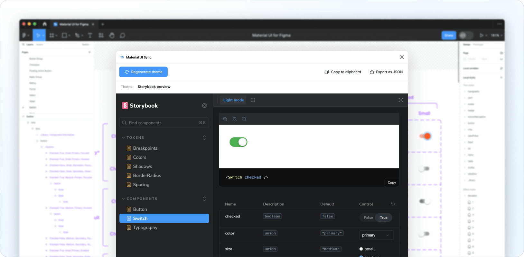Toggle the grid outline icon beside Light mode
The height and width of the screenshot is (257, 524).
coord(253,100)
